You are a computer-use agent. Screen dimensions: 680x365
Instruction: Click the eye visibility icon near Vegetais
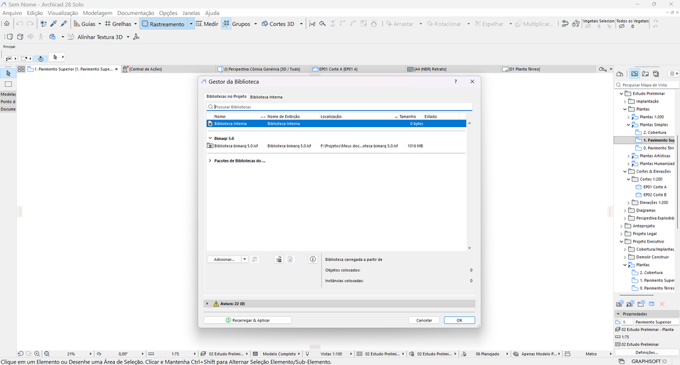565,24
